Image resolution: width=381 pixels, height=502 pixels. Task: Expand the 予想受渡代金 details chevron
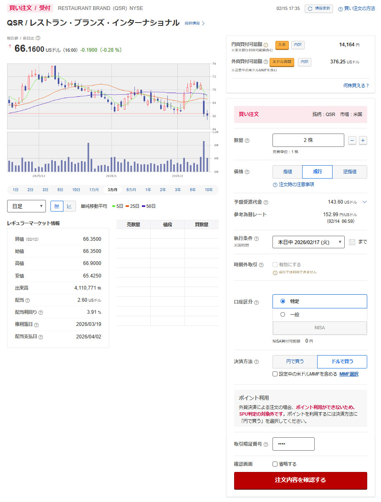[x=364, y=202]
